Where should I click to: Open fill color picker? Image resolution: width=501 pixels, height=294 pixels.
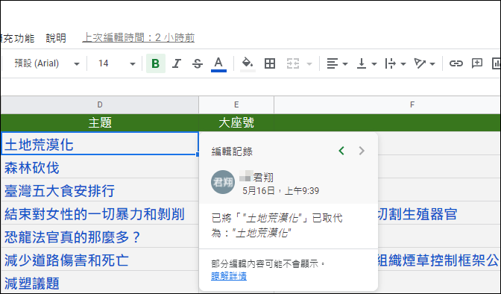pyautogui.click(x=248, y=63)
